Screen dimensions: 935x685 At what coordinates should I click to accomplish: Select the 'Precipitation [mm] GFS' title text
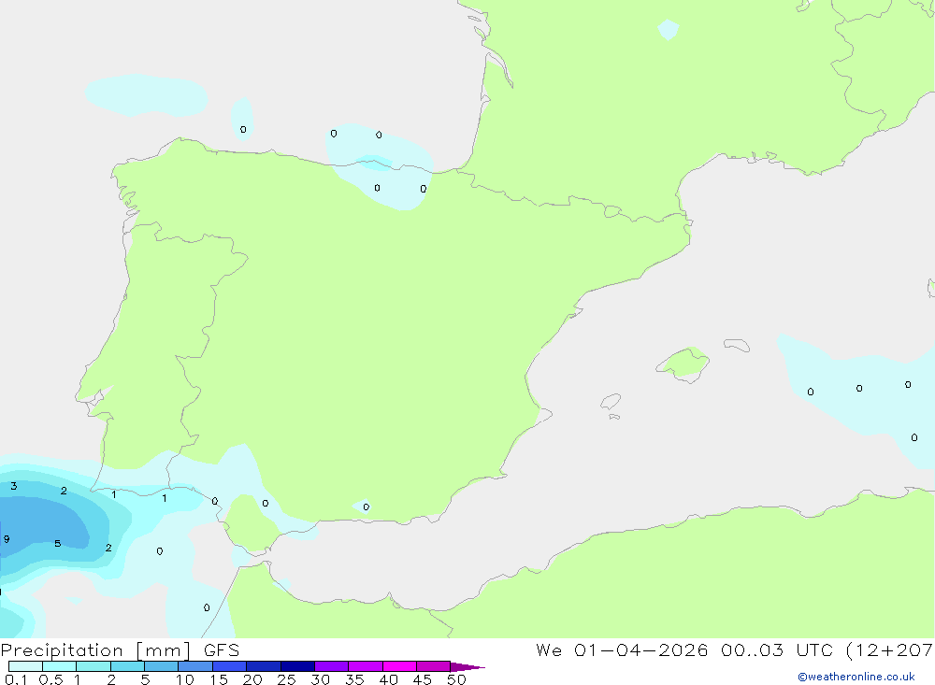point(120,649)
